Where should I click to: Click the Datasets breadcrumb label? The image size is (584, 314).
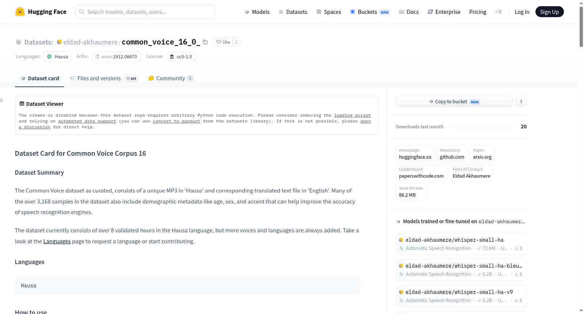[39, 42]
